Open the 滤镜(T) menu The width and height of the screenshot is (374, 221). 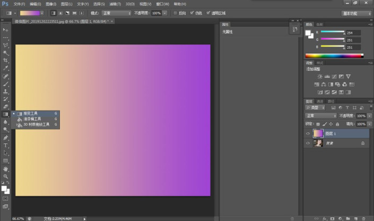coord(115,4)
